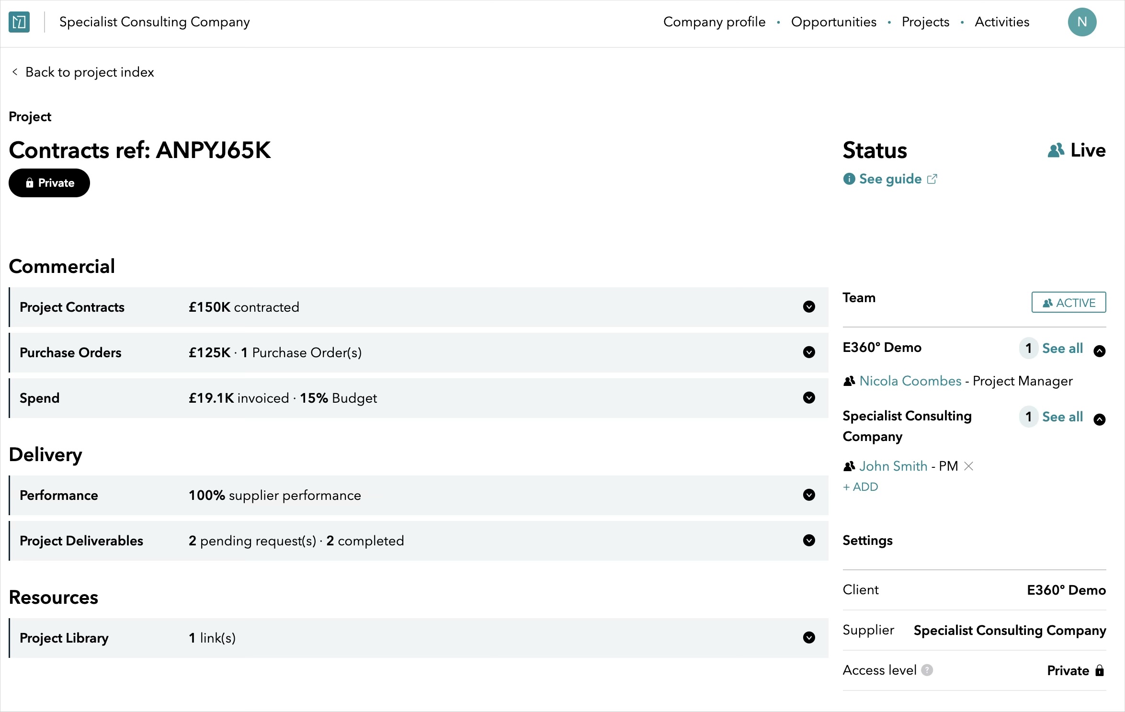Click the 100% supplier performance text
The image size is (1125, 712).
[x=274, y=495]
